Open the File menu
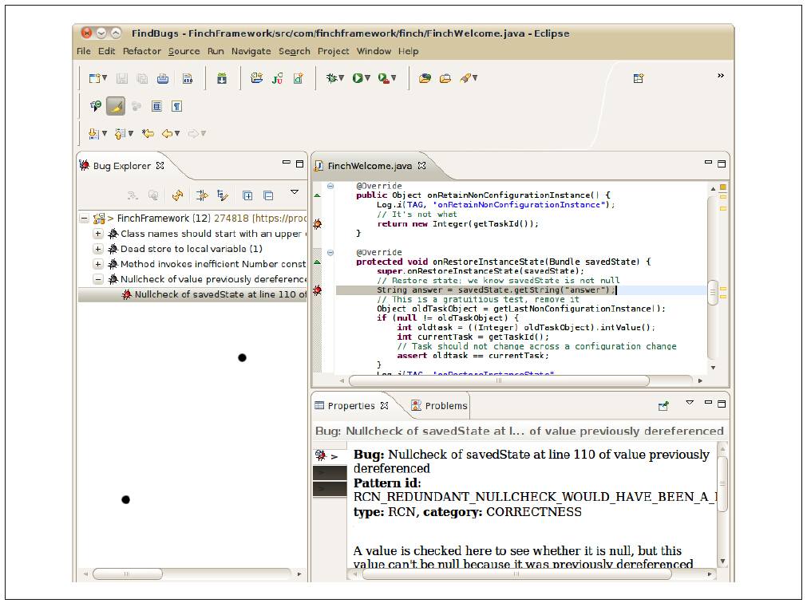Screen dimensions: 807x603 click(83, 51)
